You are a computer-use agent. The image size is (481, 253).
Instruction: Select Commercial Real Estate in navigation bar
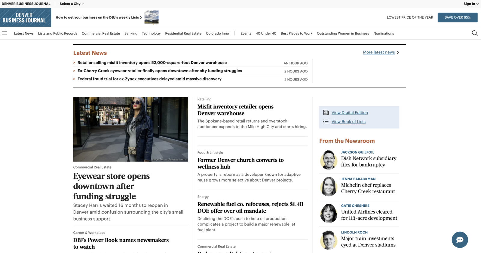pyautogui.click(x=101, y=33)
